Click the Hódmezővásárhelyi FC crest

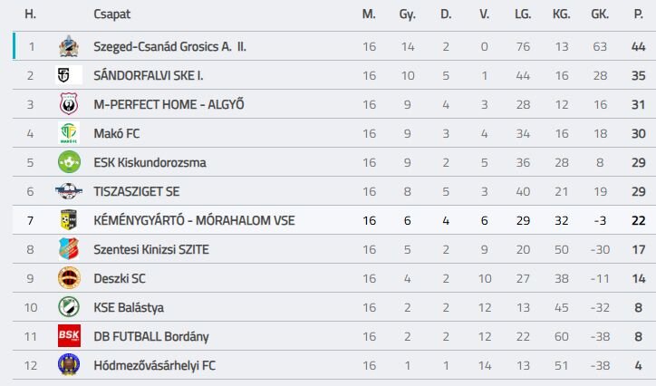pyautogui.click(x=69, y=365)
